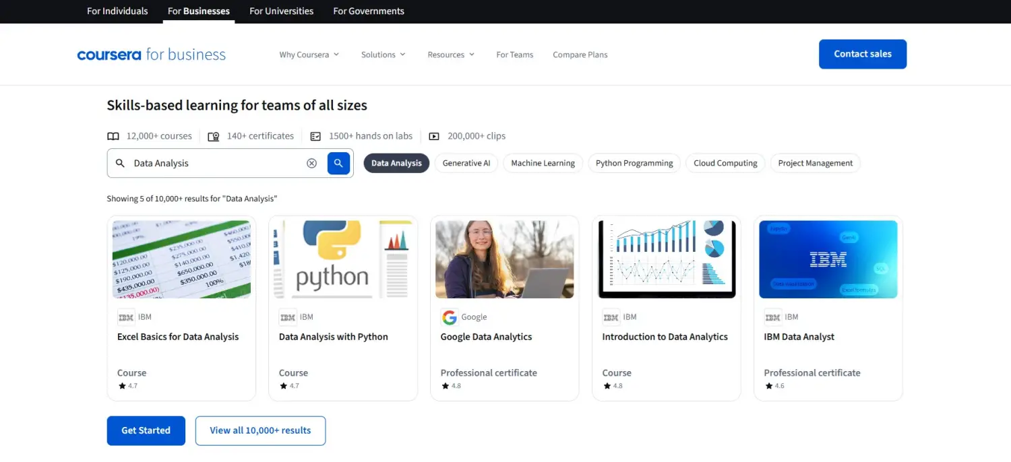Expand the Resources dropdown menu
Screen dimensions: 1011x462
(451, 55)
